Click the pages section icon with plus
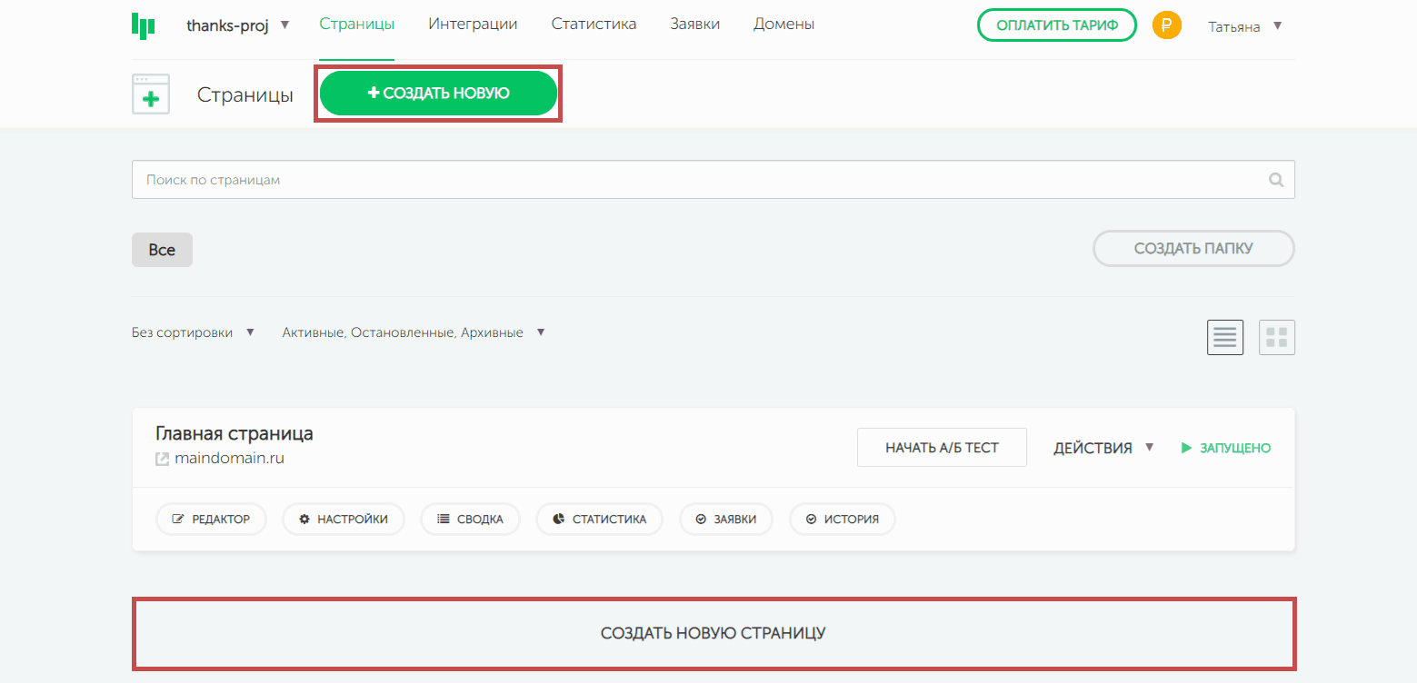 point(151,94)
